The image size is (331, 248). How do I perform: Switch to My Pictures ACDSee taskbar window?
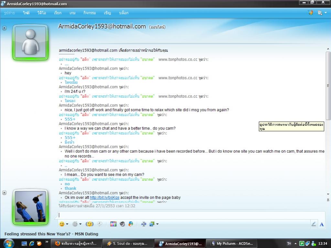(232, 243)
